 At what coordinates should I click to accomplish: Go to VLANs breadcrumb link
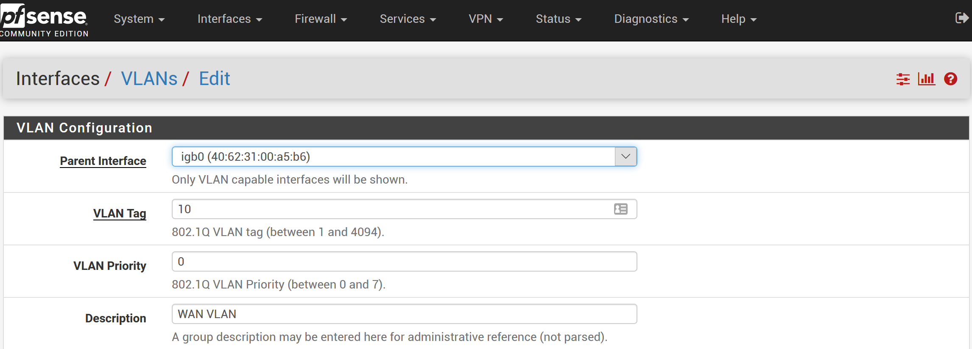pos(149,79)
